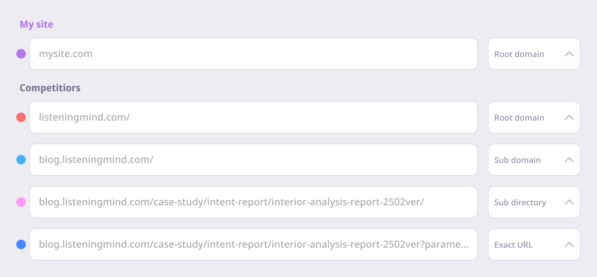Click the purple dot beside mysite.com
597x277 pixels.
tap(21, 54)
